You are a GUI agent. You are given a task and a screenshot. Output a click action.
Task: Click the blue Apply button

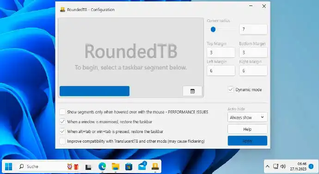point(247,140)
